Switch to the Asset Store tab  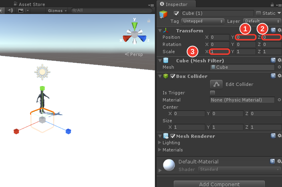[30, 4]
